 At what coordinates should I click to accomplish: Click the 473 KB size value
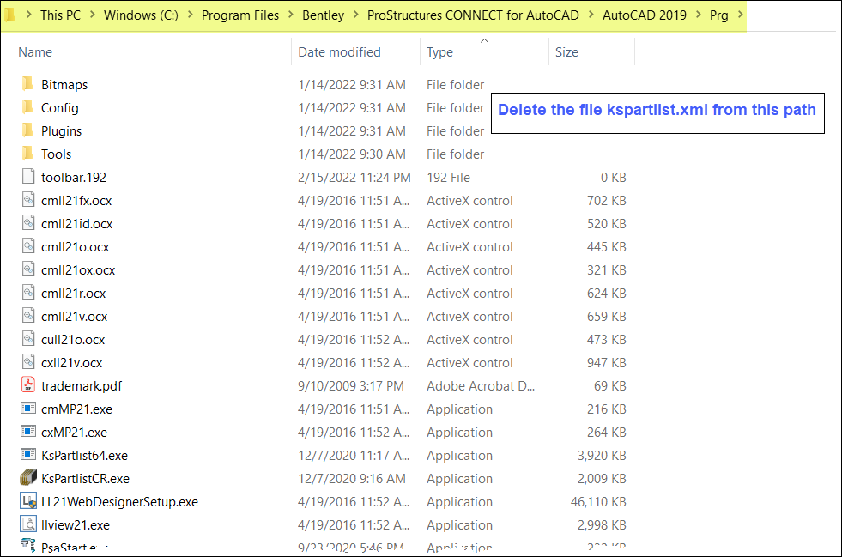[607, 340]
